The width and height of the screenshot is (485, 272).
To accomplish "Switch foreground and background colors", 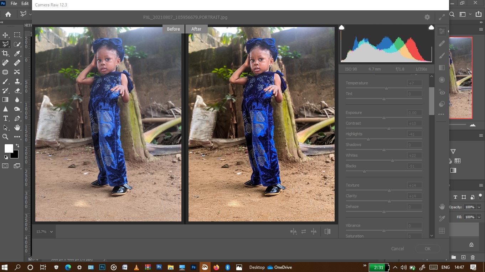I will [17, 146].
